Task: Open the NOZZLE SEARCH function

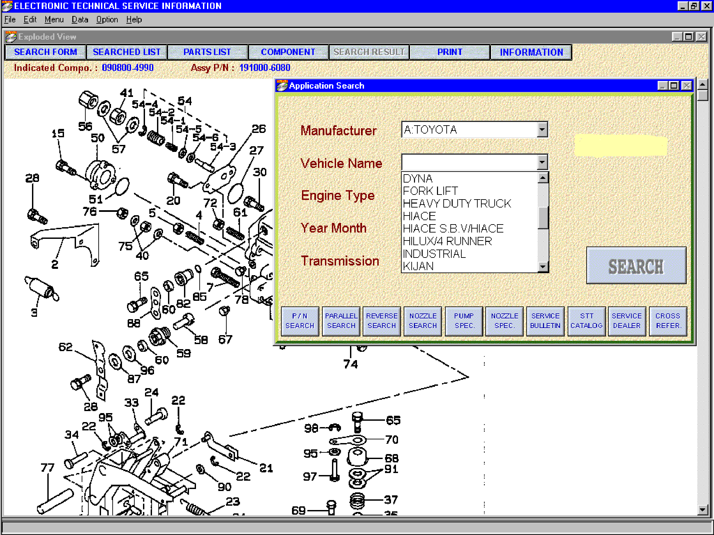Action: (x=422, y=321)
